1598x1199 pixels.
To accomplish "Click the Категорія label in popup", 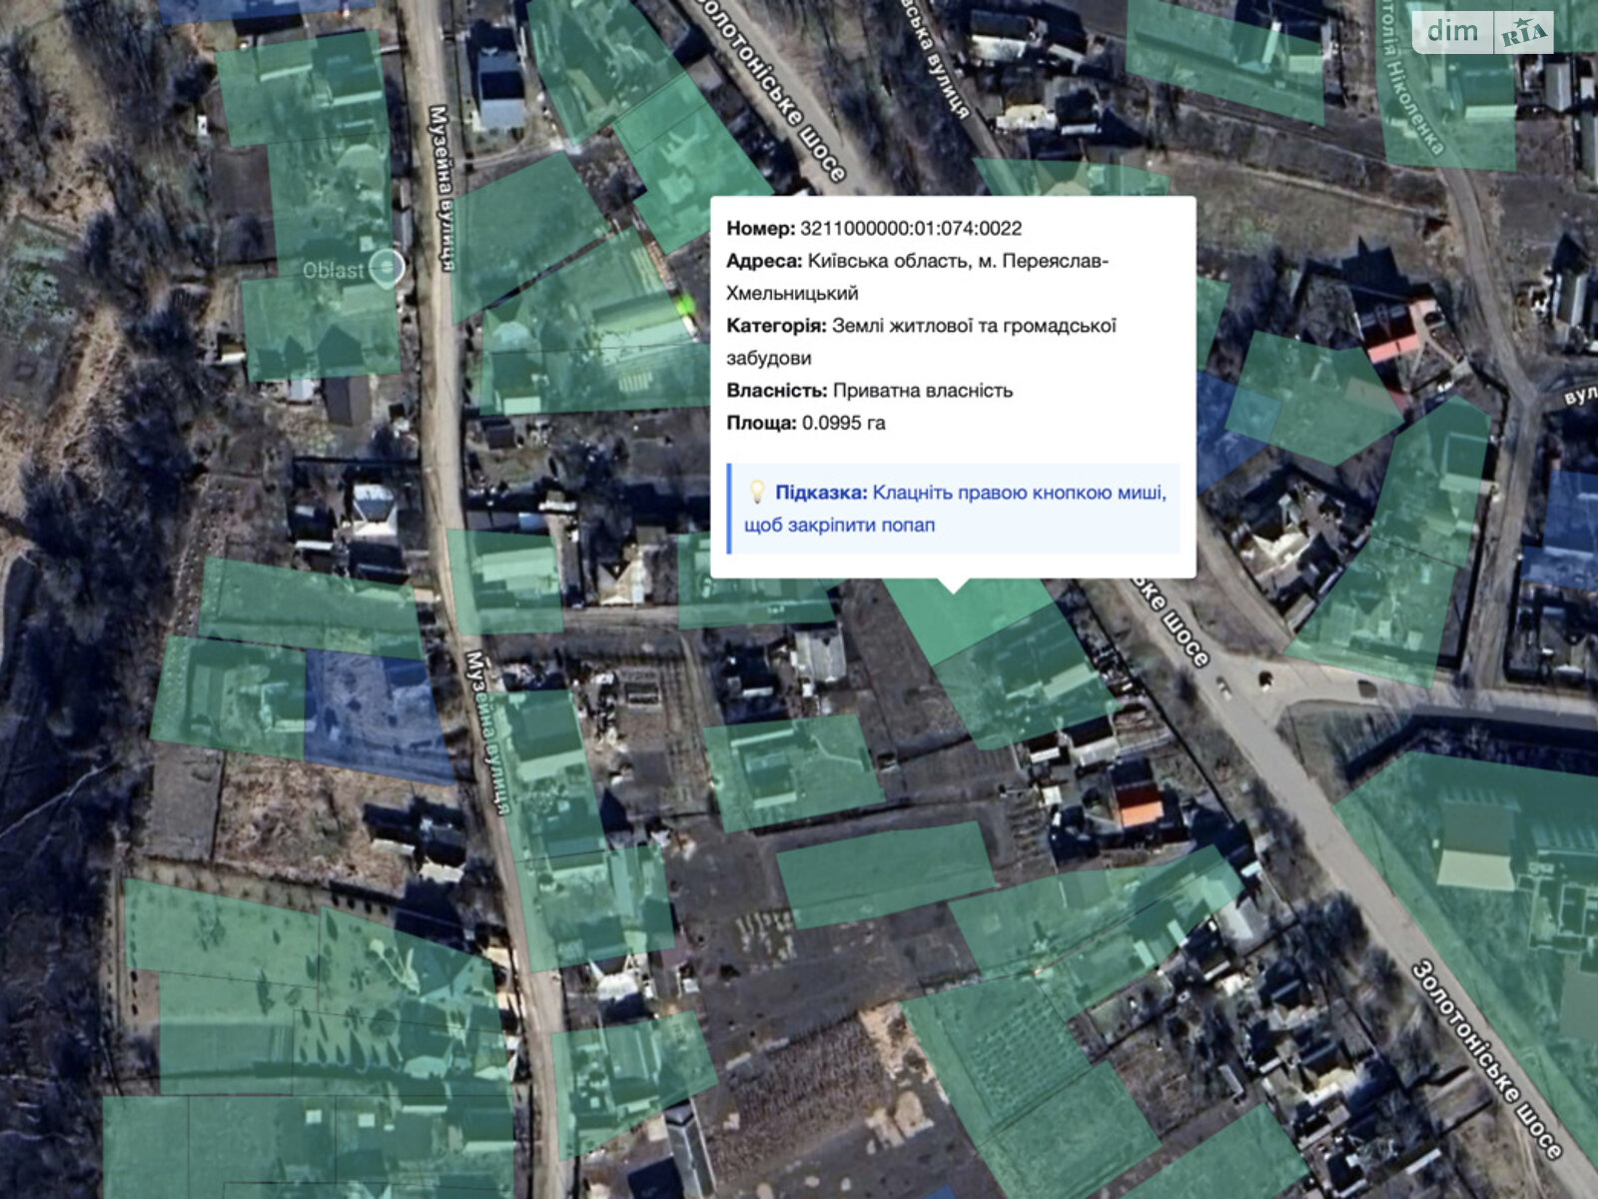I will pos(776,326).
